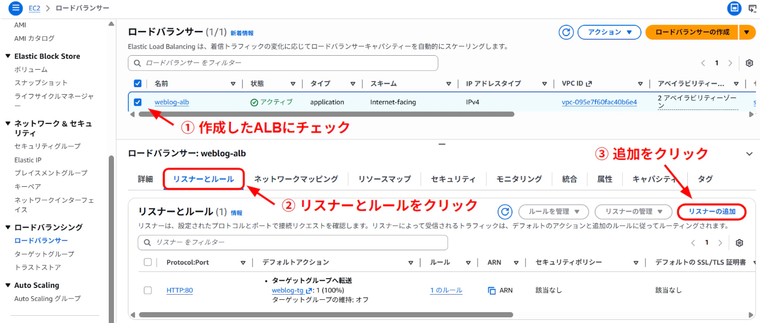Open the weblog-tg target group link
760x323 pixels.
tap(288, 290)
